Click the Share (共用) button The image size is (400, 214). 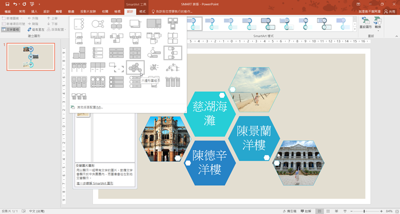388,11
